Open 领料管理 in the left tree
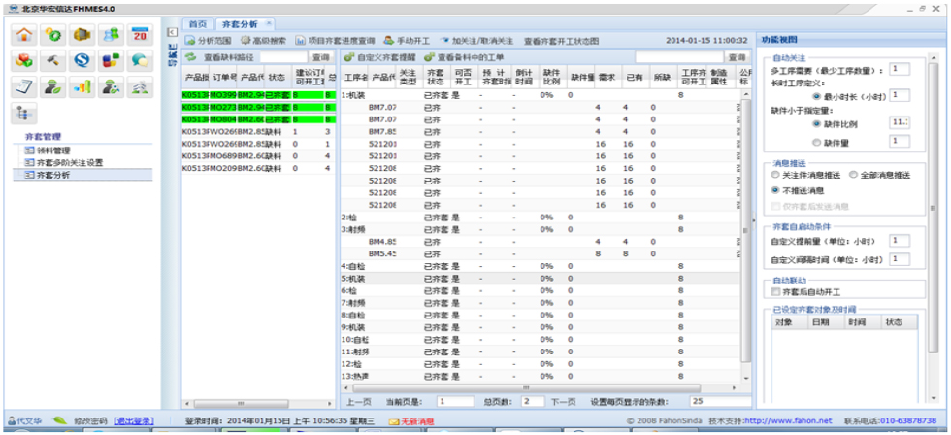The image size is (951, 435). click(x=53, y=151)
